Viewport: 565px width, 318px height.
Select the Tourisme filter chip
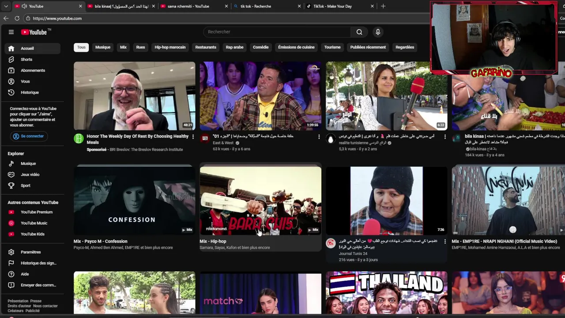click(332, 47)
